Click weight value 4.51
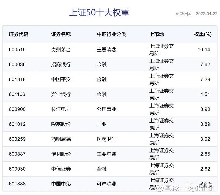Image resolution: width=220 pixels, height=195 pixels. (x=205, y=94)
